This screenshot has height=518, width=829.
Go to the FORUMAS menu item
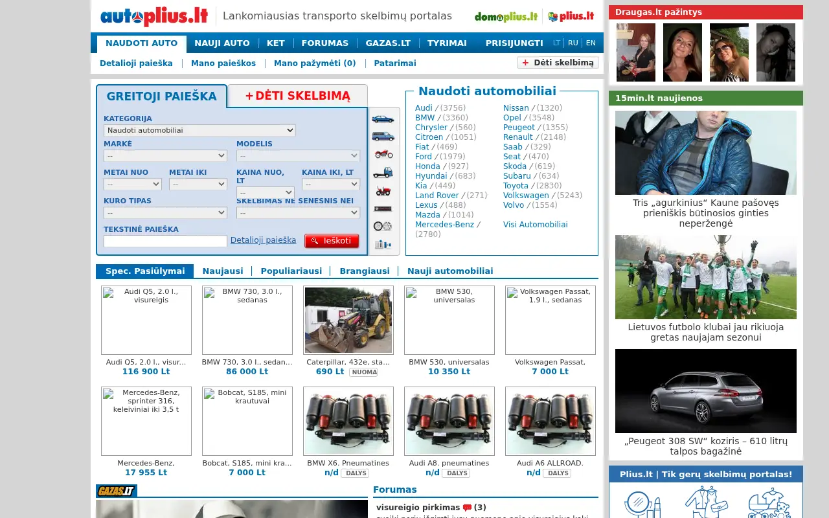(325, 43)
